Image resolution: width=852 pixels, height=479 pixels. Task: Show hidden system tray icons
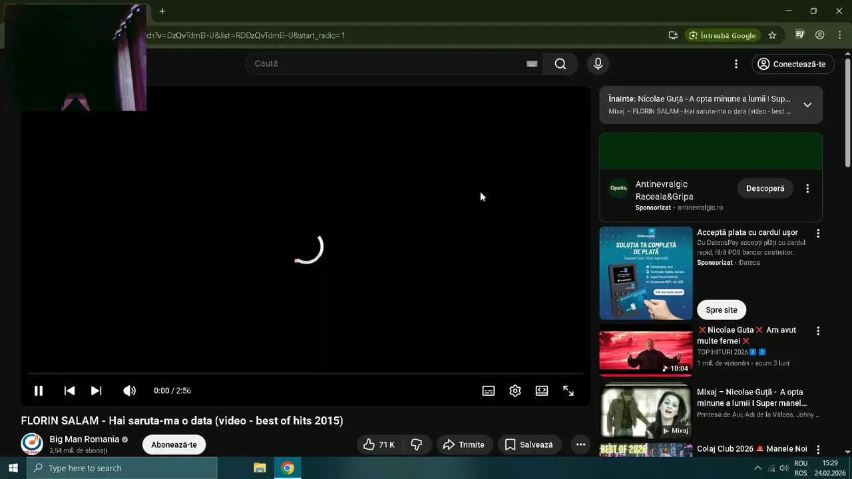coord(757,468)
